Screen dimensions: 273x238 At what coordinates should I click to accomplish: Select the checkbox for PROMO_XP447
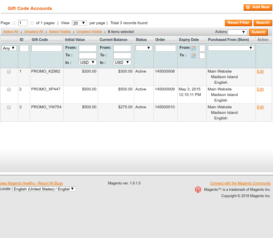coord(9,90)
